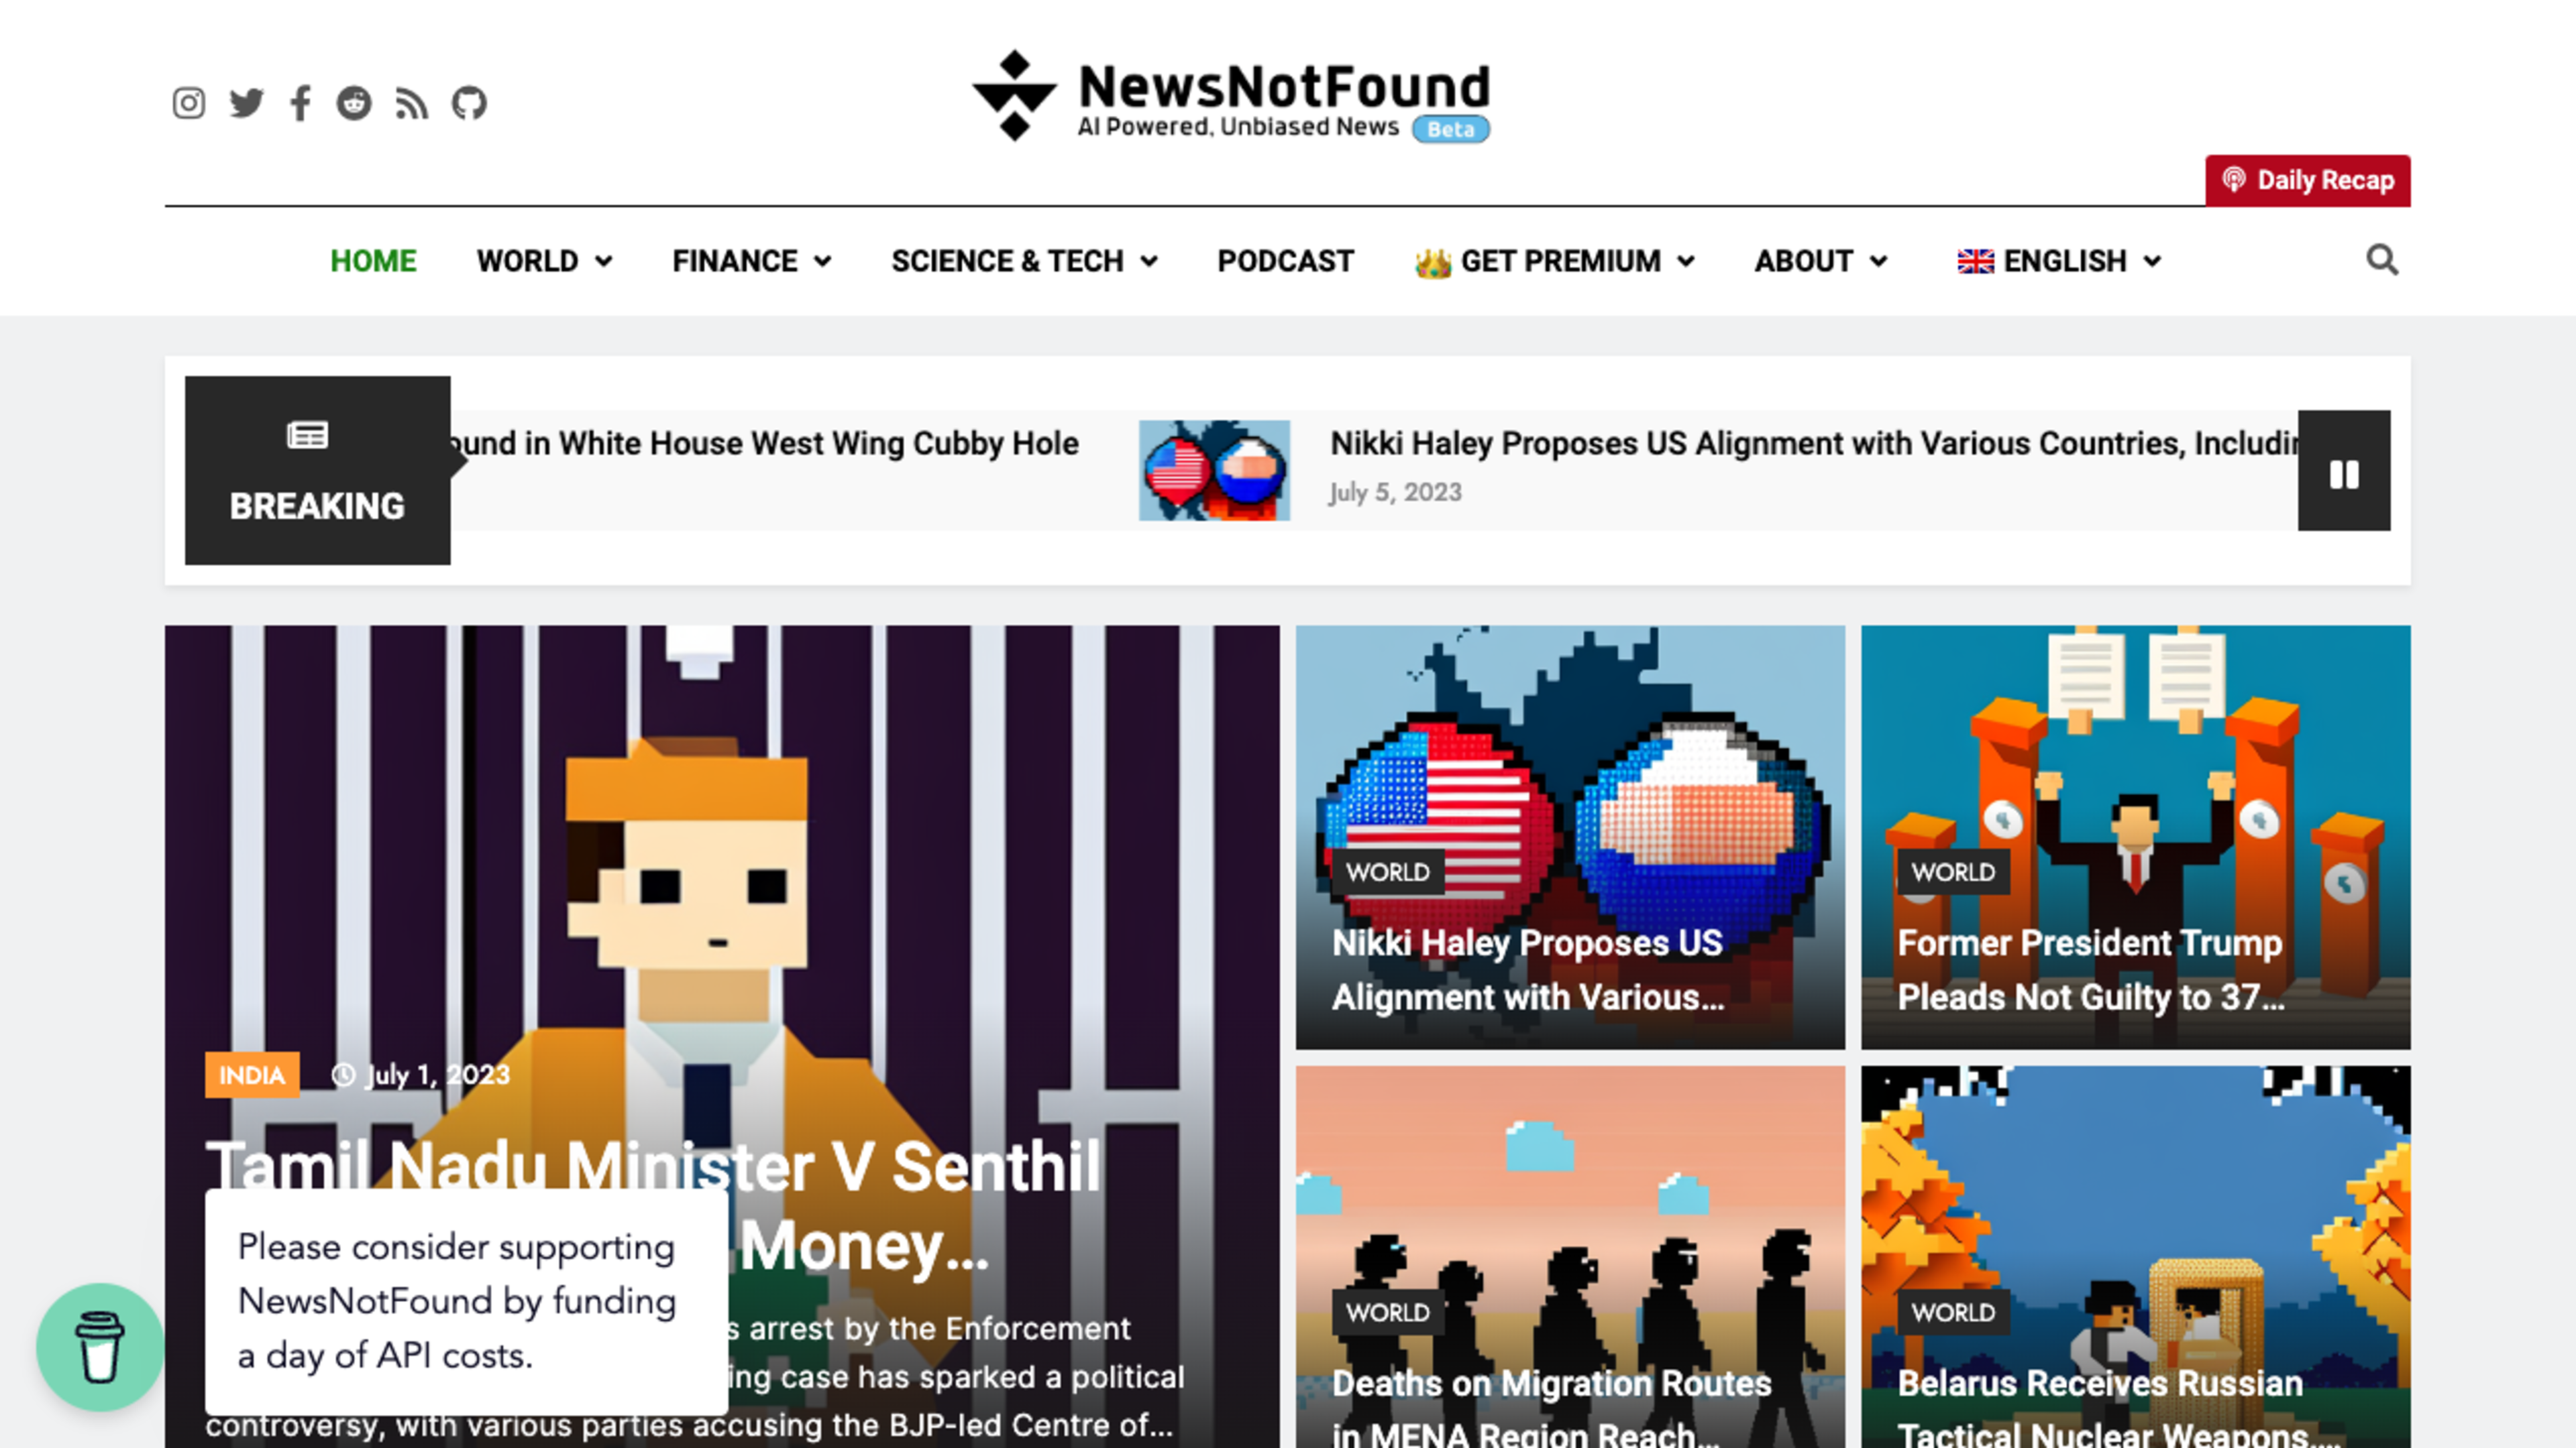Click the coffee cup donation widget
This screenshot has width=2576, height=1448.
coord(100,1346)
